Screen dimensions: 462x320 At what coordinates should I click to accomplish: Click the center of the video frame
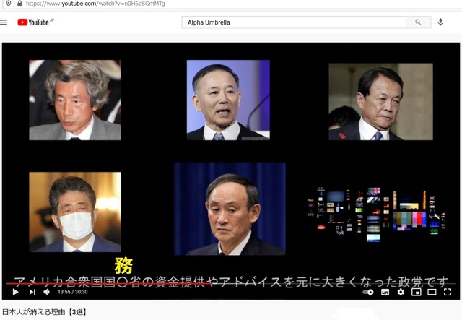pos(231,163)
